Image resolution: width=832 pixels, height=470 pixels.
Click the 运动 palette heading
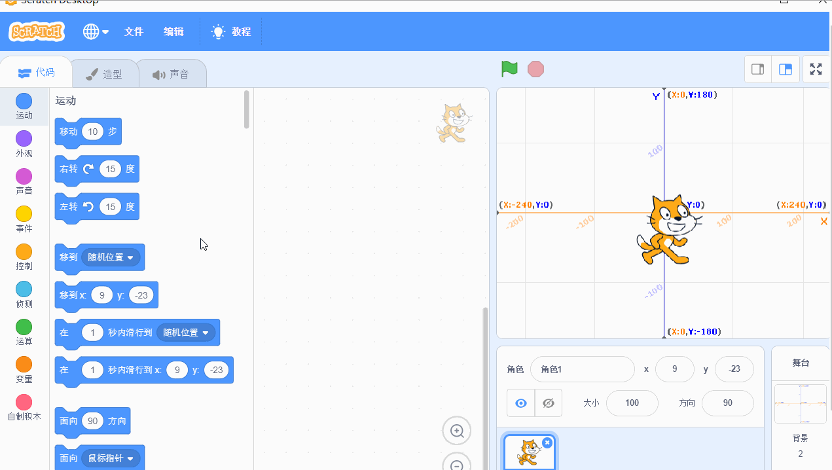65,101
